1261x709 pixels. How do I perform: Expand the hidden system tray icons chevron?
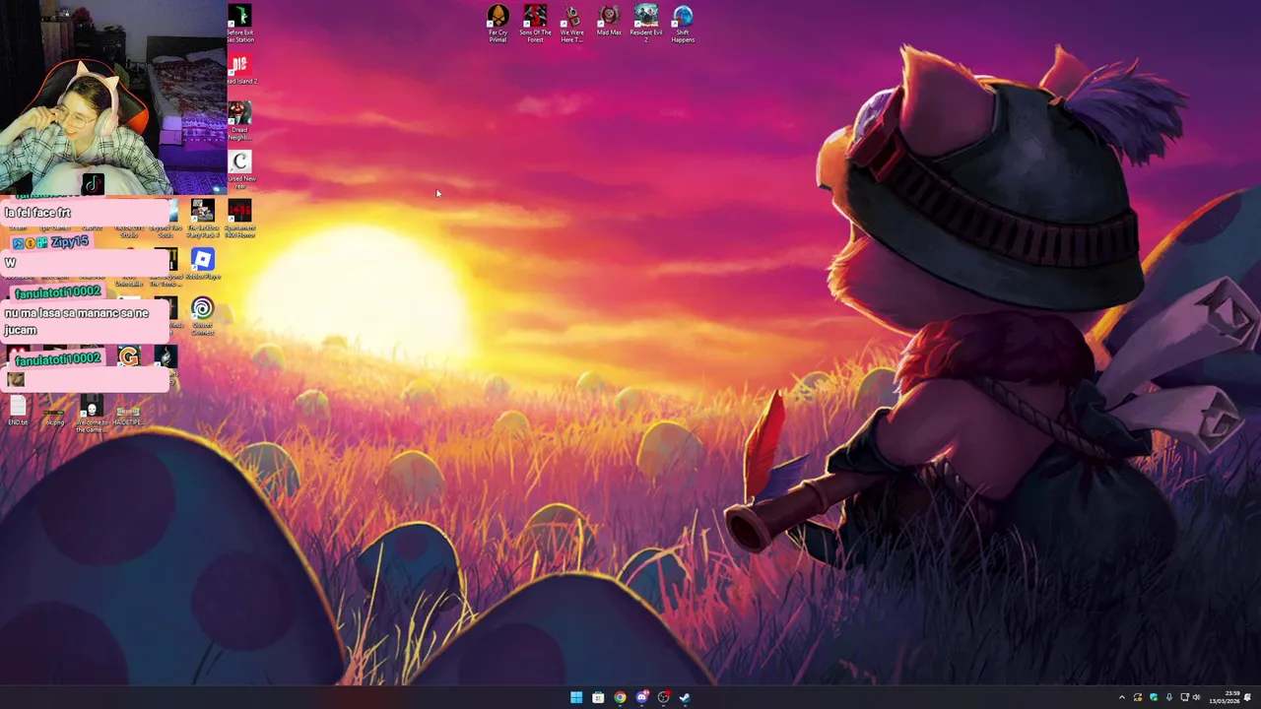tap(1121, 697)
